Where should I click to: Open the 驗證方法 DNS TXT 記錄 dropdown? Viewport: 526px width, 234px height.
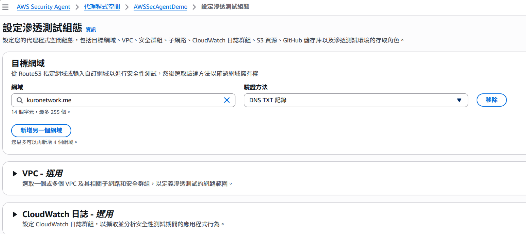[x=356, y=100]
